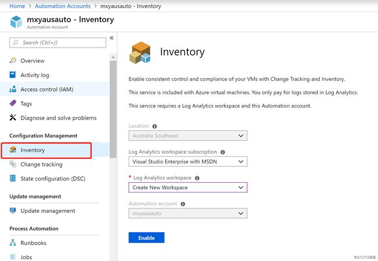The height and width of the screenshot is (261, 378).
Task: Click the blue Enable button
Action: [147, 238]
